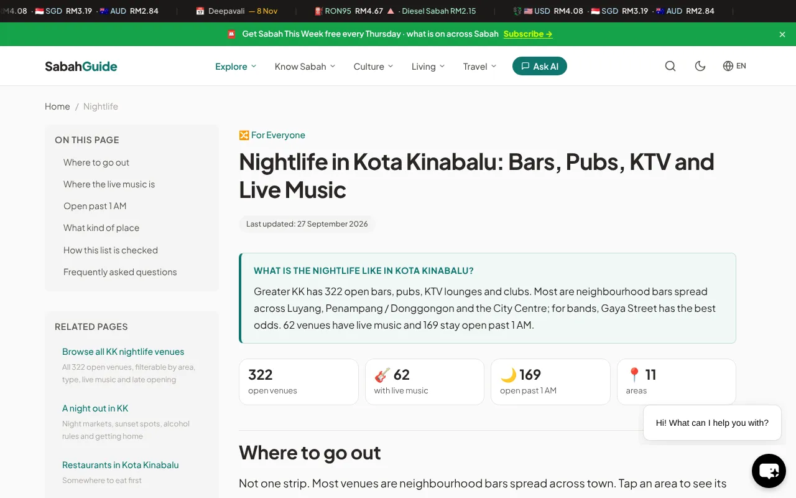Jump to Open past 1 AM section

[x=95, y=206]
